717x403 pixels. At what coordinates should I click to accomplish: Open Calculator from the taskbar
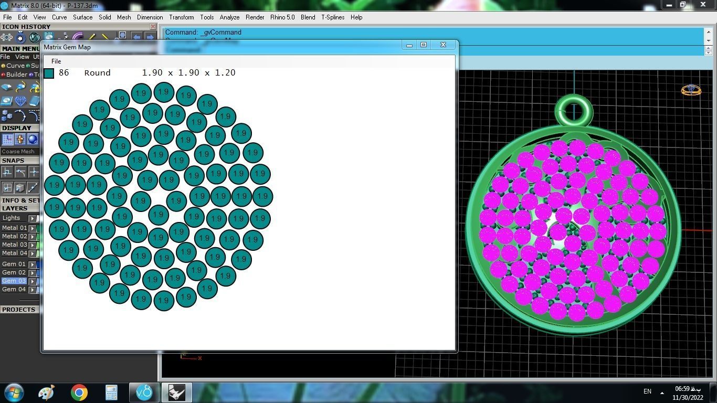pos(111,393)
